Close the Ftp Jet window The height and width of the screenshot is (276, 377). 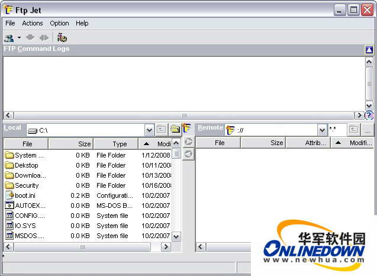[x=367, y=10]
